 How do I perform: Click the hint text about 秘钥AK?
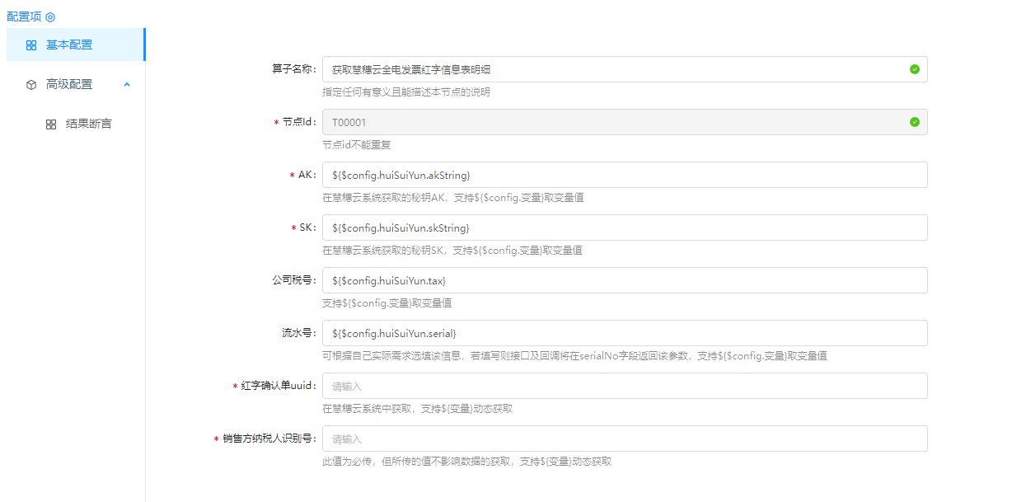(x=453, y=198)
